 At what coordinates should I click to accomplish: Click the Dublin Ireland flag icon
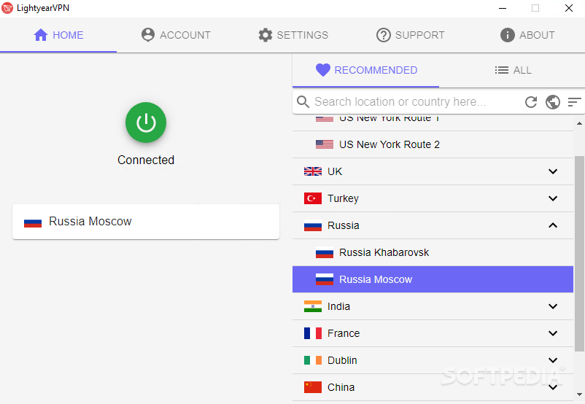313,360
